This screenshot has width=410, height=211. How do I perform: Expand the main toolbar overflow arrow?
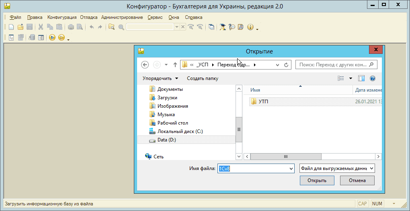(257, 29)
